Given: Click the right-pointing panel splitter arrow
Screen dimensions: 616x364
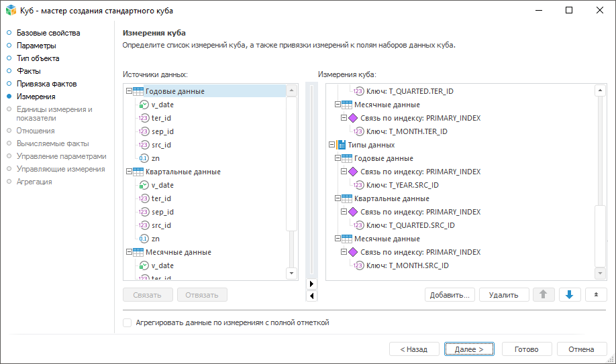Looking at the screenshot, I should click(311, 284).
